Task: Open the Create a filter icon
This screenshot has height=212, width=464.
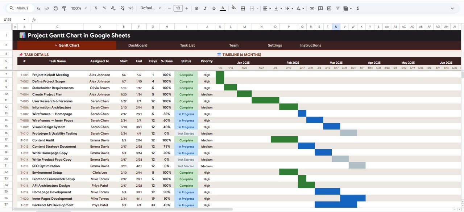Action: click(x=337, y=8)
